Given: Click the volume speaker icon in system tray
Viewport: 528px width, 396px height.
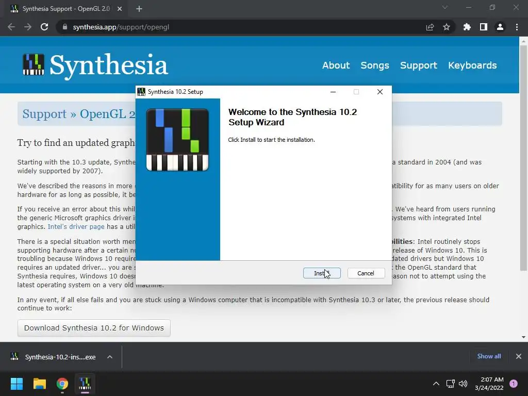Looking at the screenshot, I should click(x=463, y=384).
